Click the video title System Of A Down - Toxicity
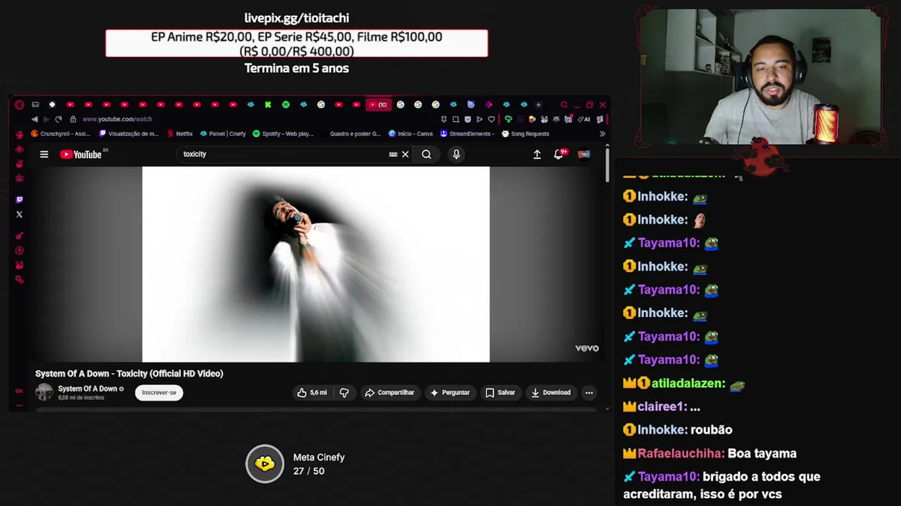901x506 pixels. pos(129,373)
